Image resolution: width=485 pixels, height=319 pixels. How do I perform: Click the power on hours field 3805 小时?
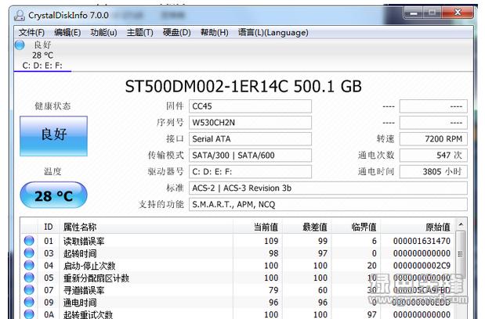pos(433,171)
